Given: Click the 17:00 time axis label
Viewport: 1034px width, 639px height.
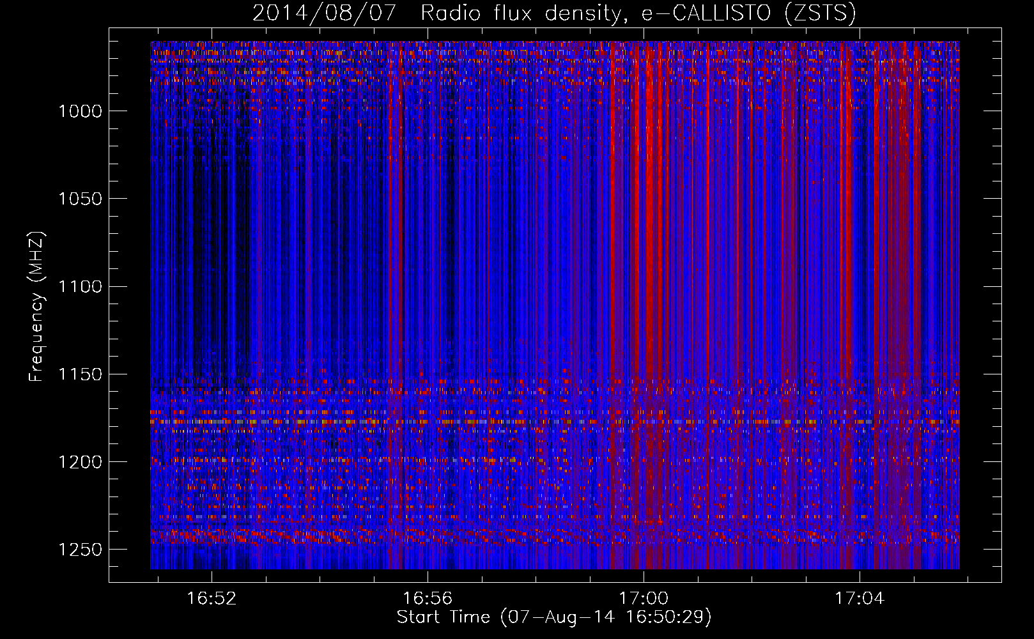Looking at the screenshot, I should [644, 598].
